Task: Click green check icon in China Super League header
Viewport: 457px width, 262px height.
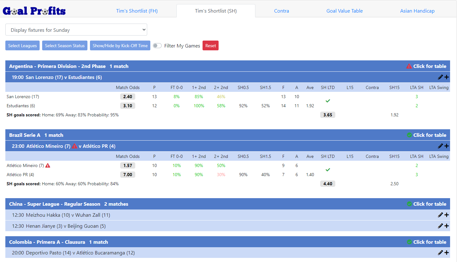Action: tap(409, 204)
